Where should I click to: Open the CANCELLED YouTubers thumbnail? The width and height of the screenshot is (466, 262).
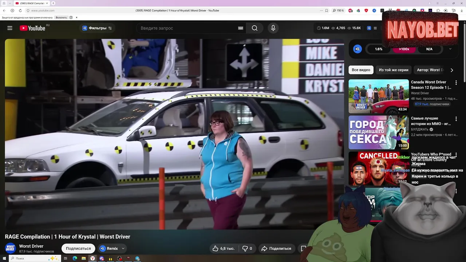point(379,168)
